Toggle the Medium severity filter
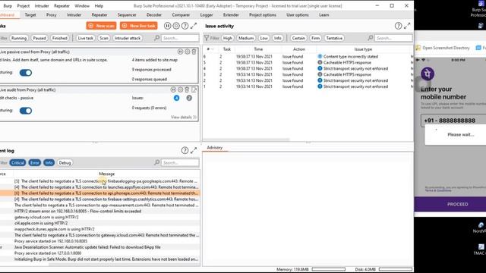Screen dimensions: 486x273 (x=246, y=38)
